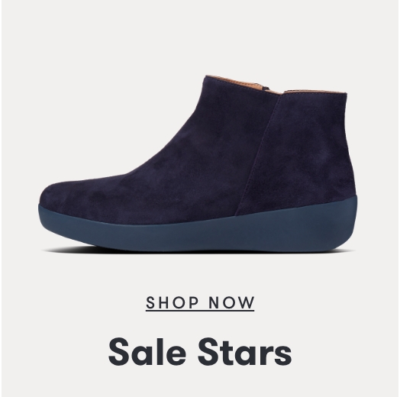Click the word SHOP in the link
400x397 pixels.
pyautogui.click(x=172, y=302)
